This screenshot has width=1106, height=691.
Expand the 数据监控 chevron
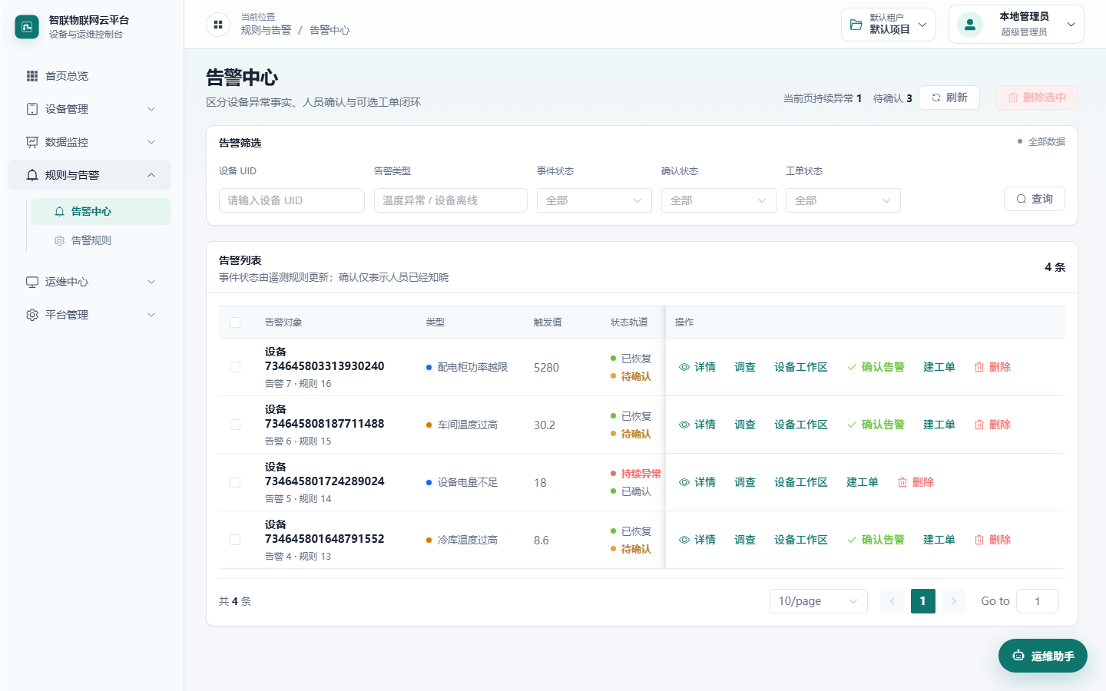click(x=151, y=142)
